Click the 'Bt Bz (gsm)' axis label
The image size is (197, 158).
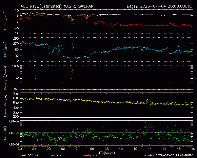[x=5, y=21]
